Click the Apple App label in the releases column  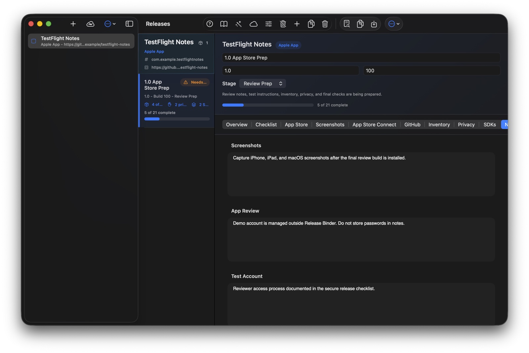[x=154, y=52]
